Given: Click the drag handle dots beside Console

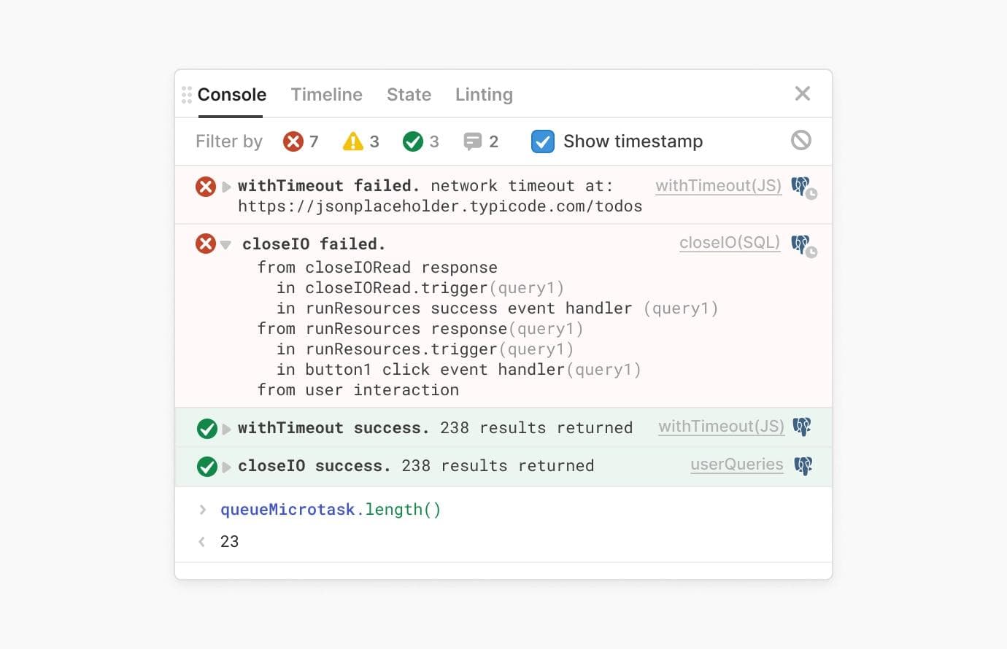Looking at the screenshot, I should pos(185,93).
